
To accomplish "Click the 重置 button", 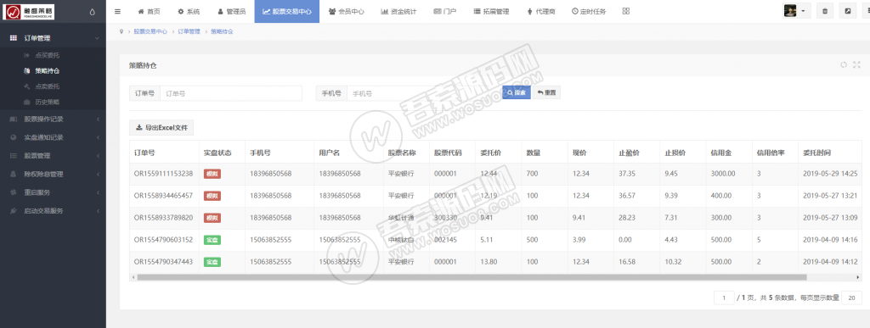I will [546, 93].
